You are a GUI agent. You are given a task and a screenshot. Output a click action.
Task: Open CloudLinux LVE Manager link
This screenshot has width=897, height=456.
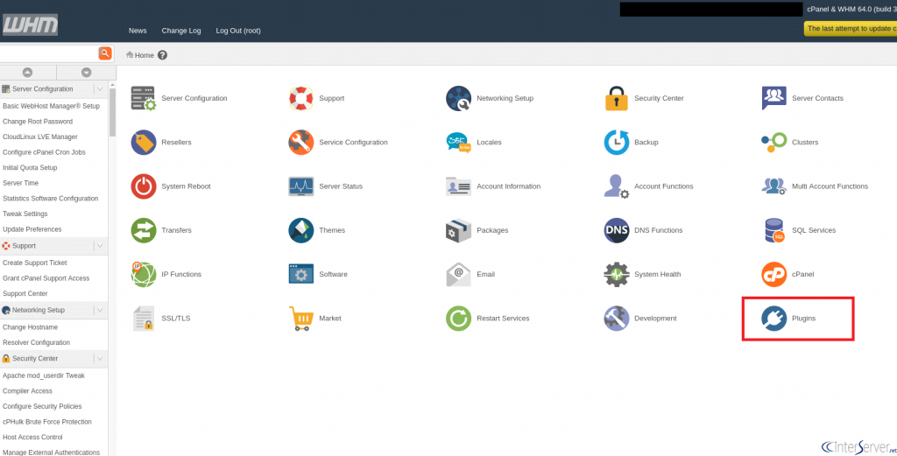tap(40, 137)
